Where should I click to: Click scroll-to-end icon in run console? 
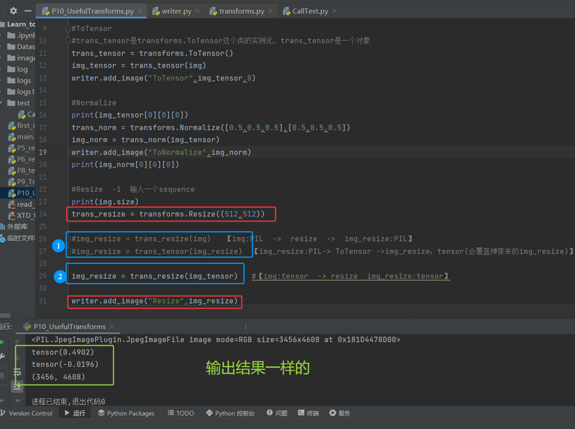point(17,386)
